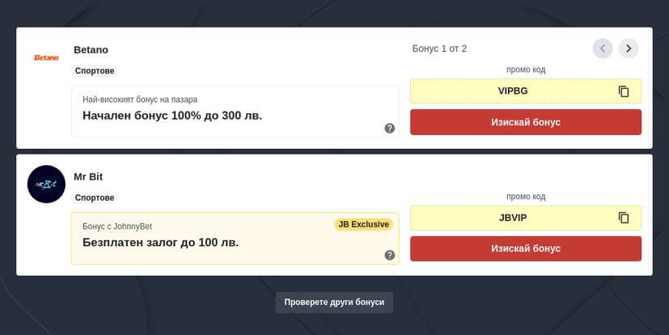Select the JBVIP promo code field

click(513, 218)
